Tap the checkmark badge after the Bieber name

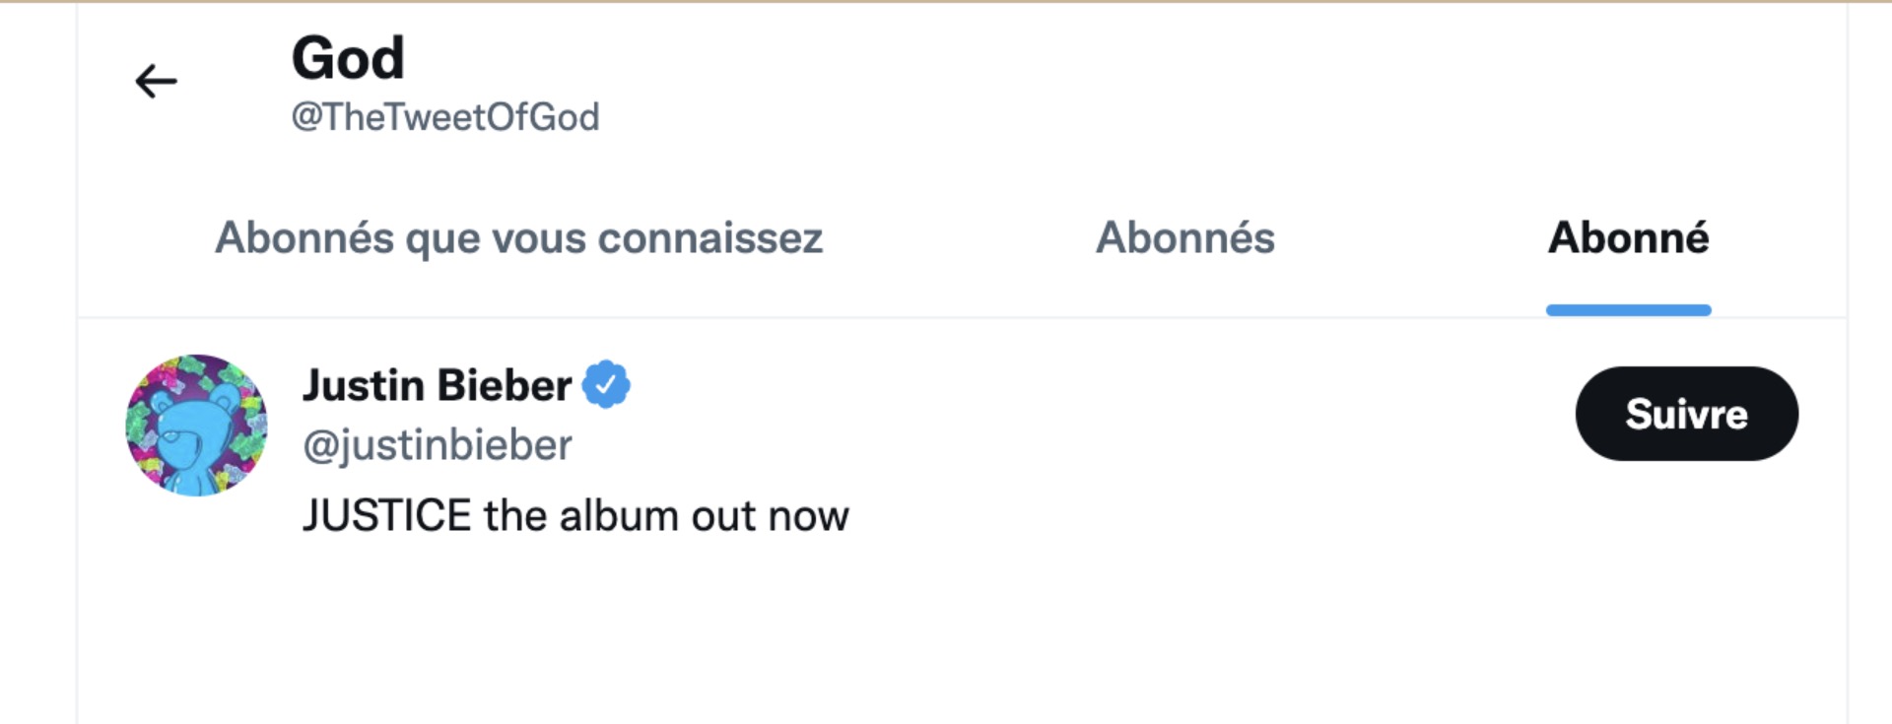[x=606, y=384]
